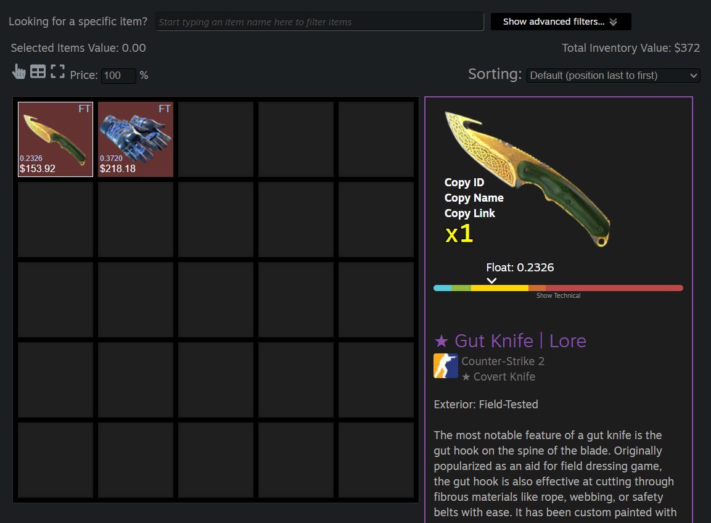Click the Price percentage input box
This screenshot has height=523, width=711.
[x=118, y=76]
